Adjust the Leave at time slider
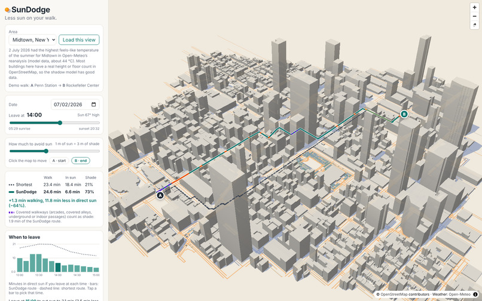Viewport: 482px width, 301px height. tap(54, 123)
